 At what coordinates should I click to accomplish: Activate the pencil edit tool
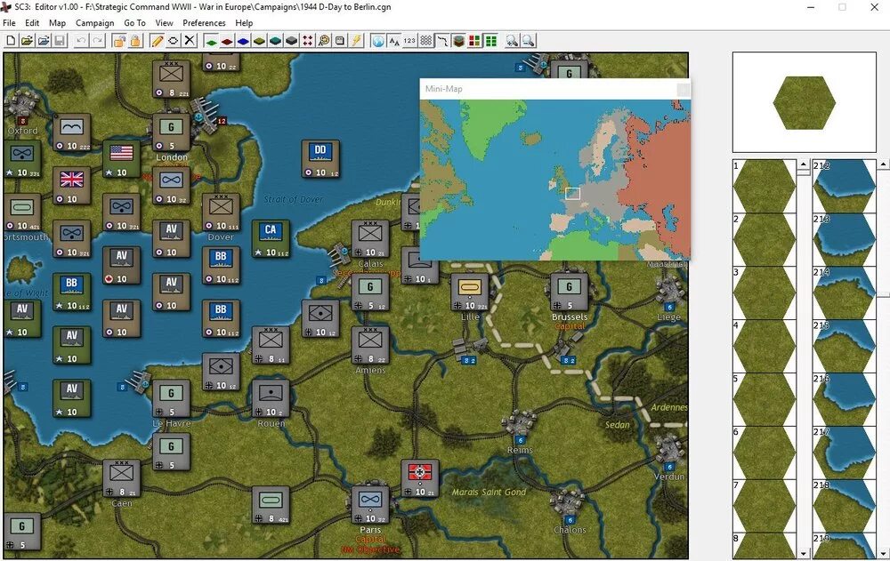point(156,40)
